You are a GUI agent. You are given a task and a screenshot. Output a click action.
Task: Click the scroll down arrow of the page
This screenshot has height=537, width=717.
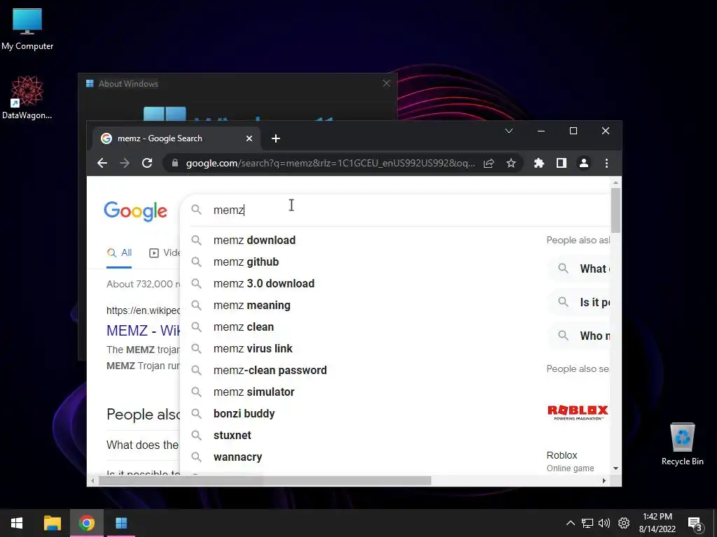pyautogui.click(x=615, y=468)
